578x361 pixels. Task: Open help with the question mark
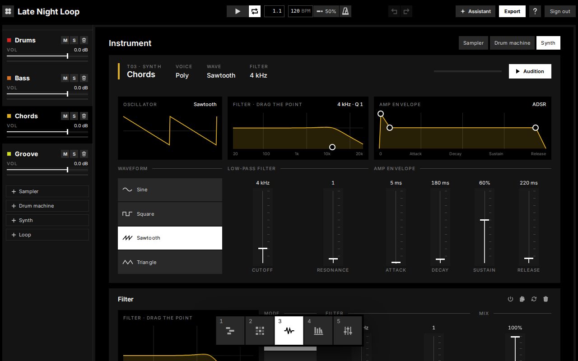tap(535, 11)
